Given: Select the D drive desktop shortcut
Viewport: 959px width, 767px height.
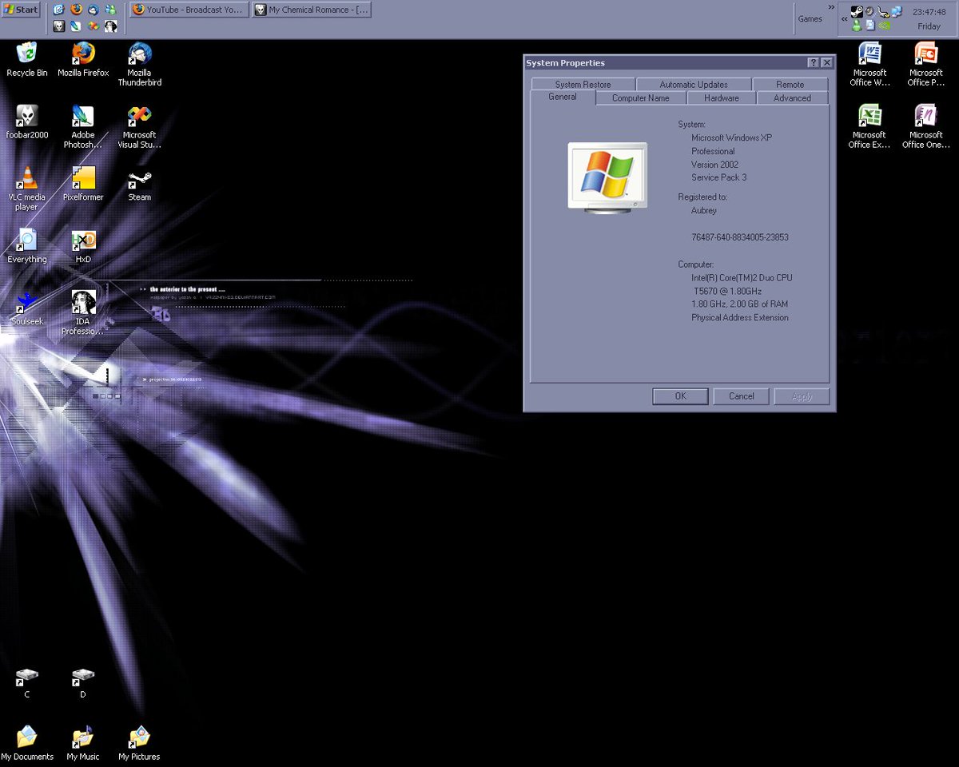Looking at the screenshot, I should click(x=83, y=684).
